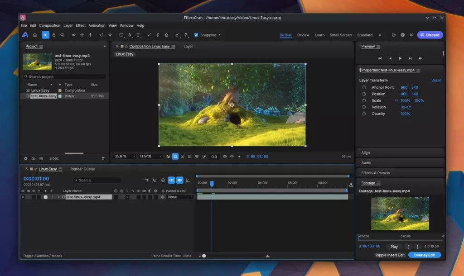
Task: Click the Ripple Insert Edit button
Action: click(390, 255)
